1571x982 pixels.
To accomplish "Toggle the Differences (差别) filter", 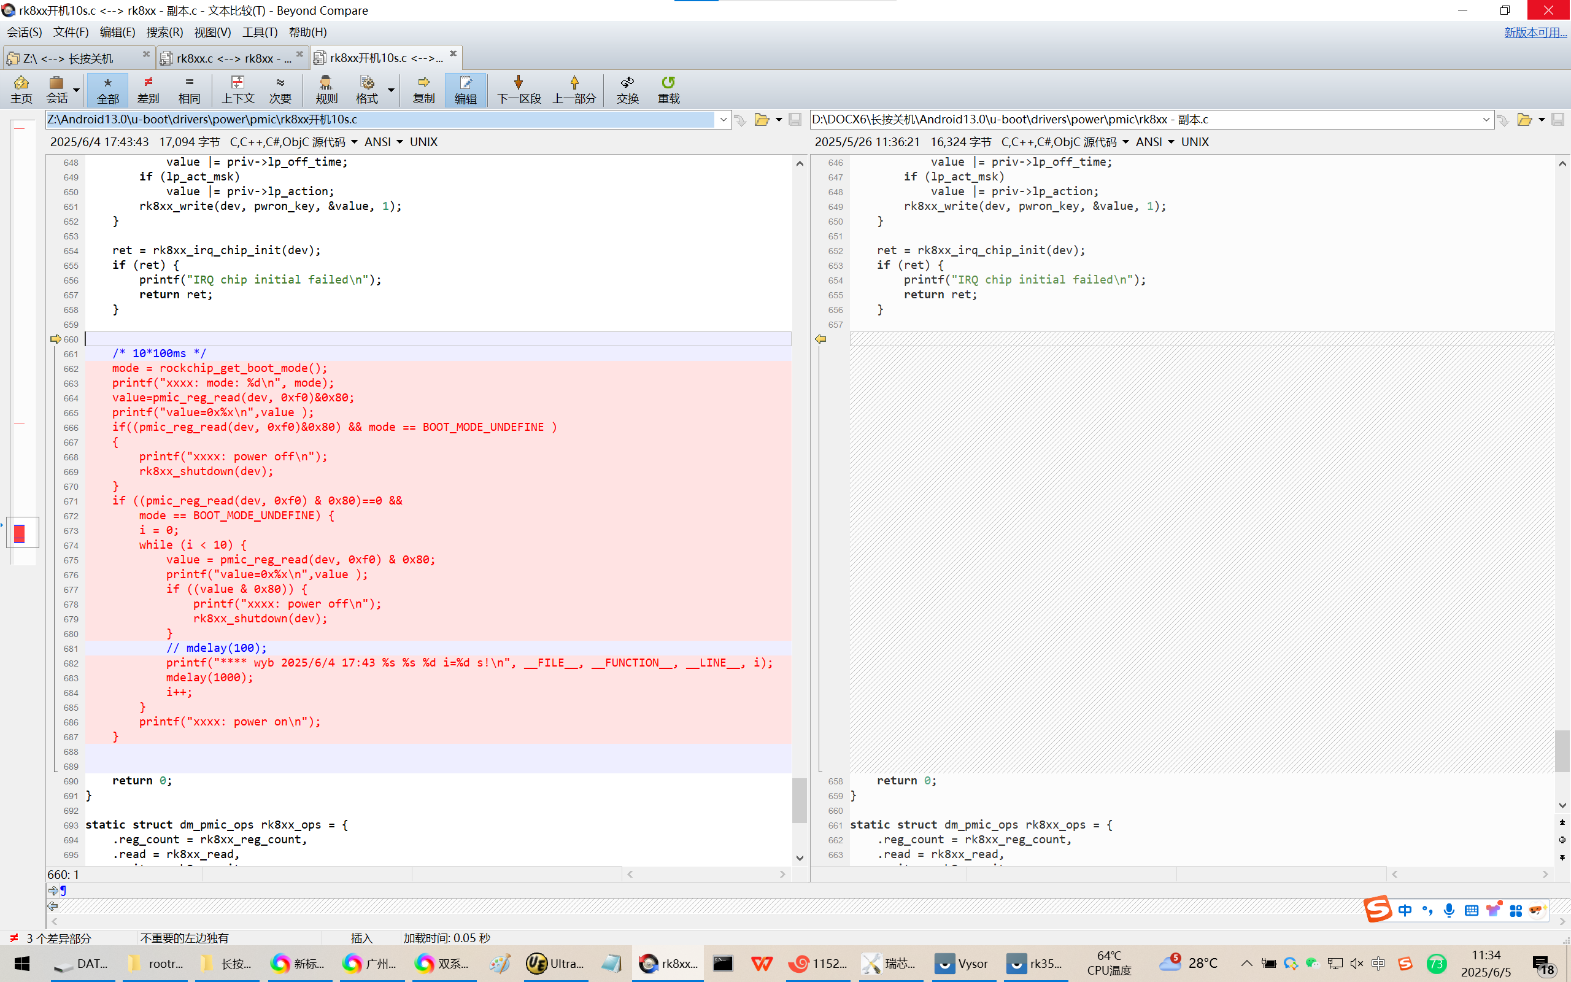I will [148, 89].
